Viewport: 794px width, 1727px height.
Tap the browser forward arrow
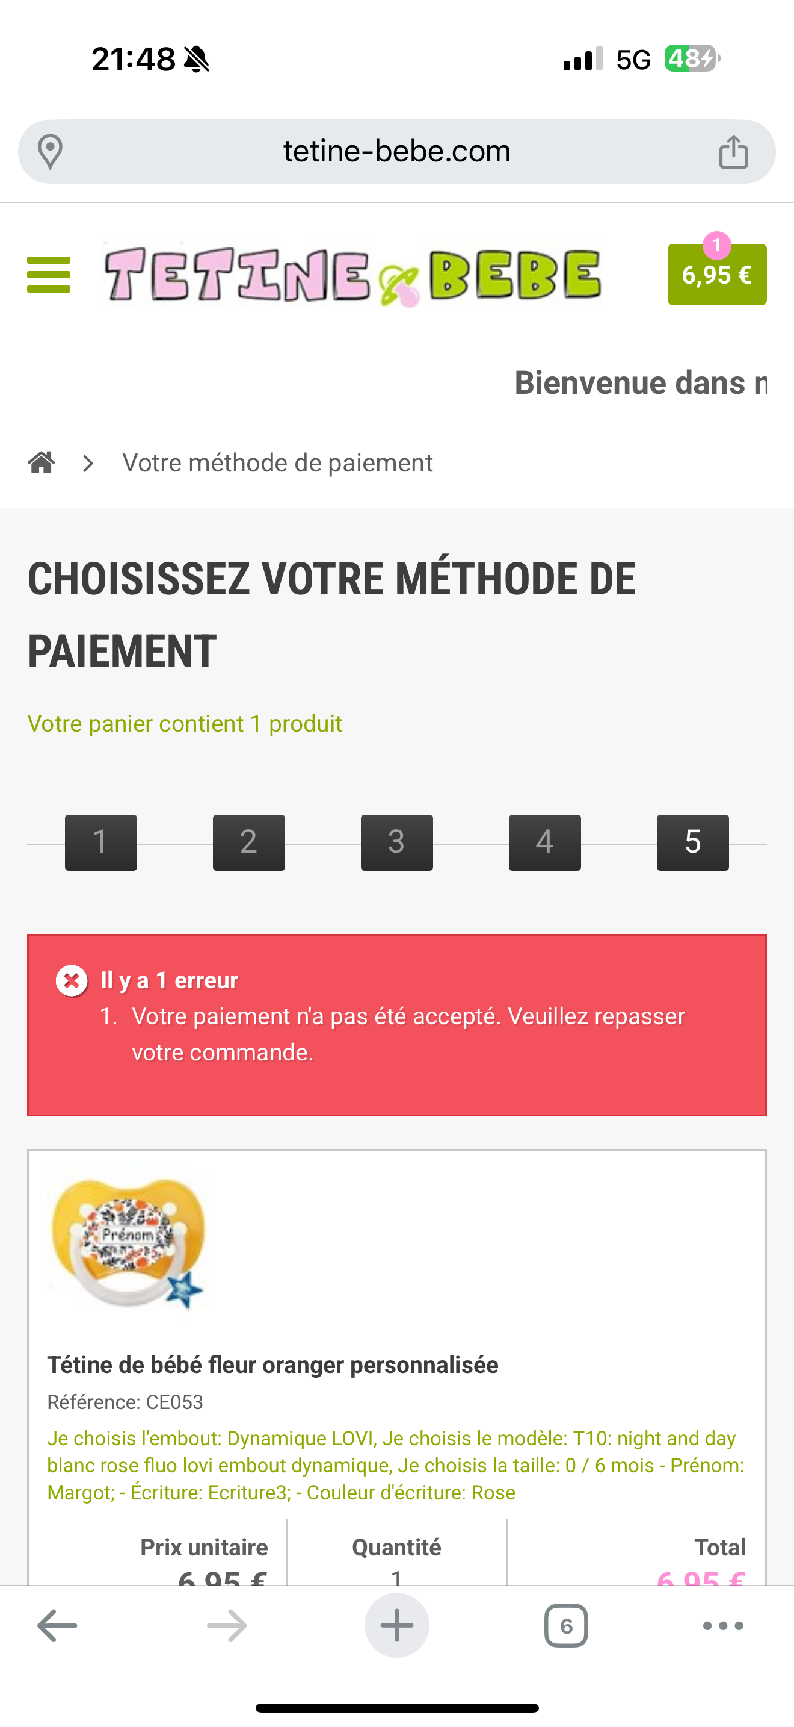tap(227, 1625)
